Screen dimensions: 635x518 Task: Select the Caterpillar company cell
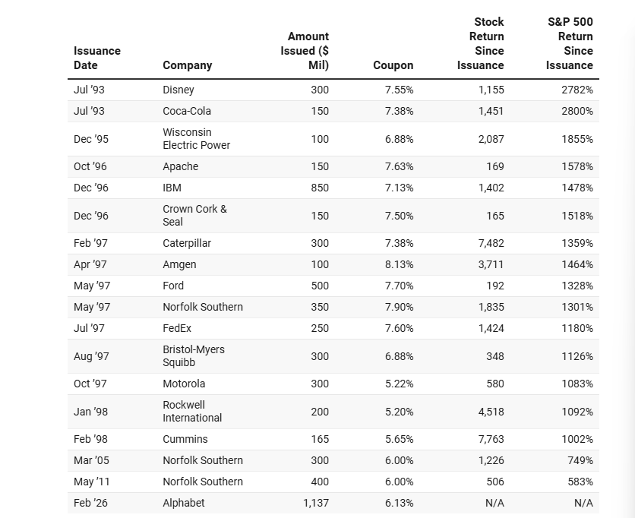tap(187, 243)
